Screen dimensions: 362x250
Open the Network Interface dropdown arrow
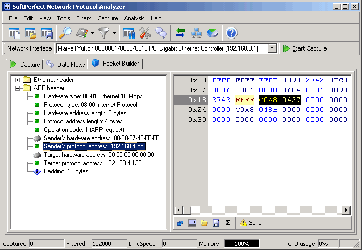coord(272,48)
